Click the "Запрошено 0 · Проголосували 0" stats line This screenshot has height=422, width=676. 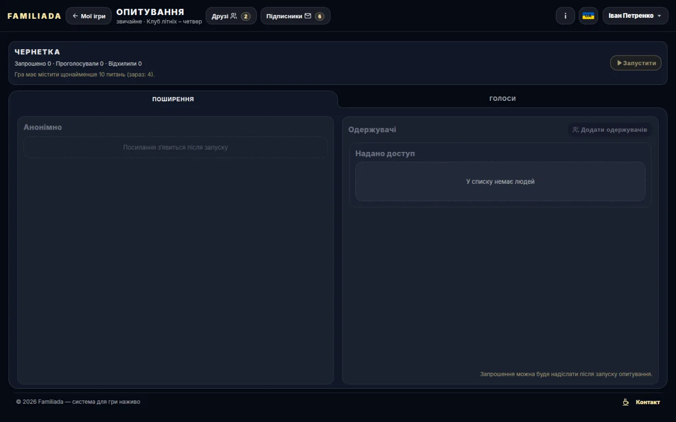pyautogui.click(x=78, y=64)
